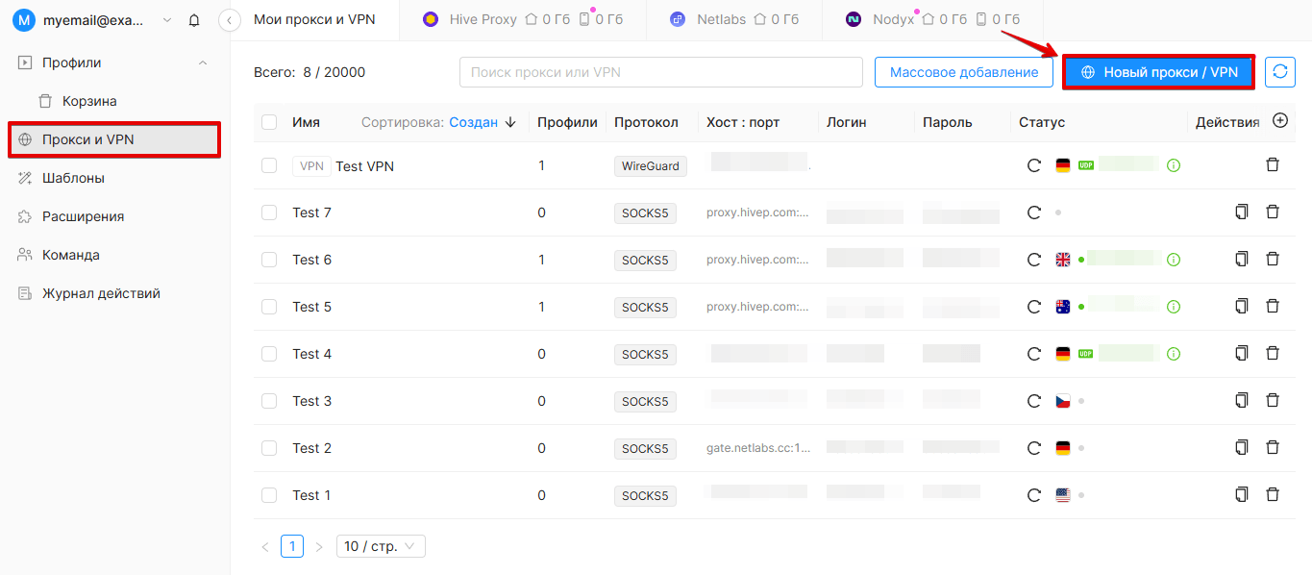The height and width of the screenshot is (575, 1312).
Task: Recheck status of Test 5
Action: tap(1034, 307)
